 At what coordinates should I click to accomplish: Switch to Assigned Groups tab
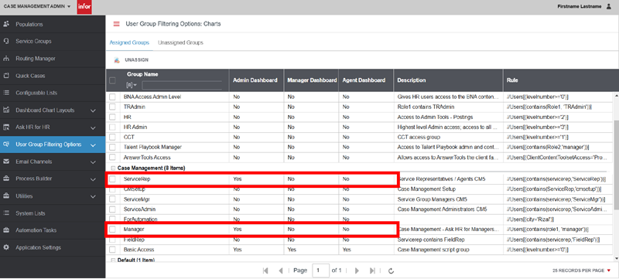(129, 43)
